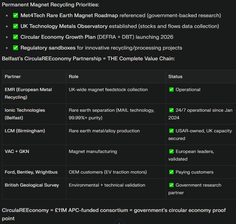Click Rare earth metal/alloy production cell
Image resolution: width=236 pixels, height=224 pixels.
pos(116,135)
